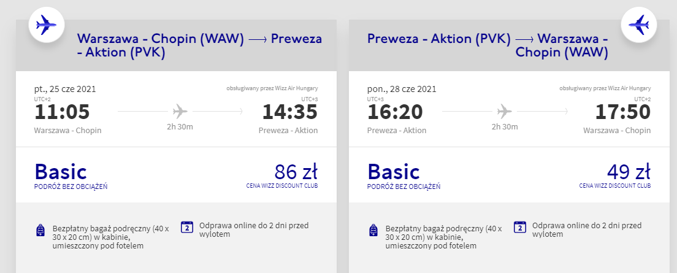Click the return cabin baggage backpack icon
The image size is (677, 273).
pyautogui.click(x=373, y=231)
